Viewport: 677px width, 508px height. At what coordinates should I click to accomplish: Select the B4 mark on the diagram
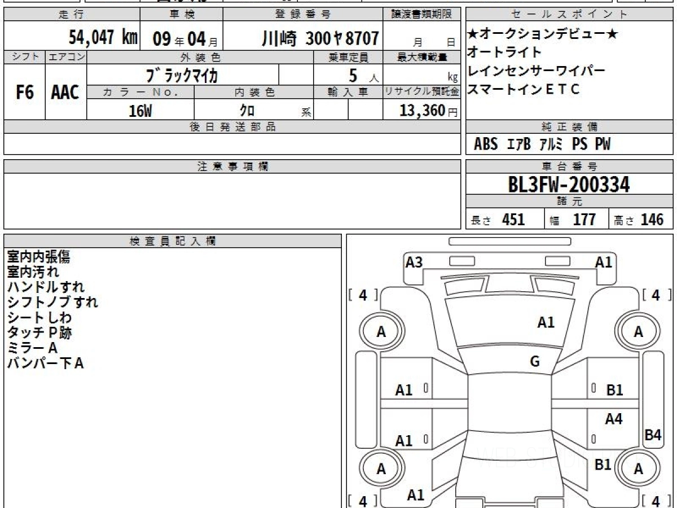click(x=653, y=435)
